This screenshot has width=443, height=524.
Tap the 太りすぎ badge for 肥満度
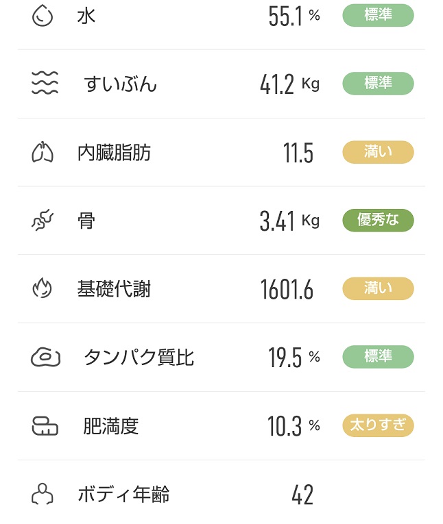(378, 425)
